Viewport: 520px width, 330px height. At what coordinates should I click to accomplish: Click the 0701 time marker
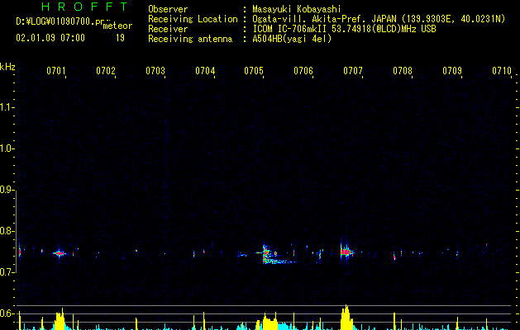tap(56, 71)
